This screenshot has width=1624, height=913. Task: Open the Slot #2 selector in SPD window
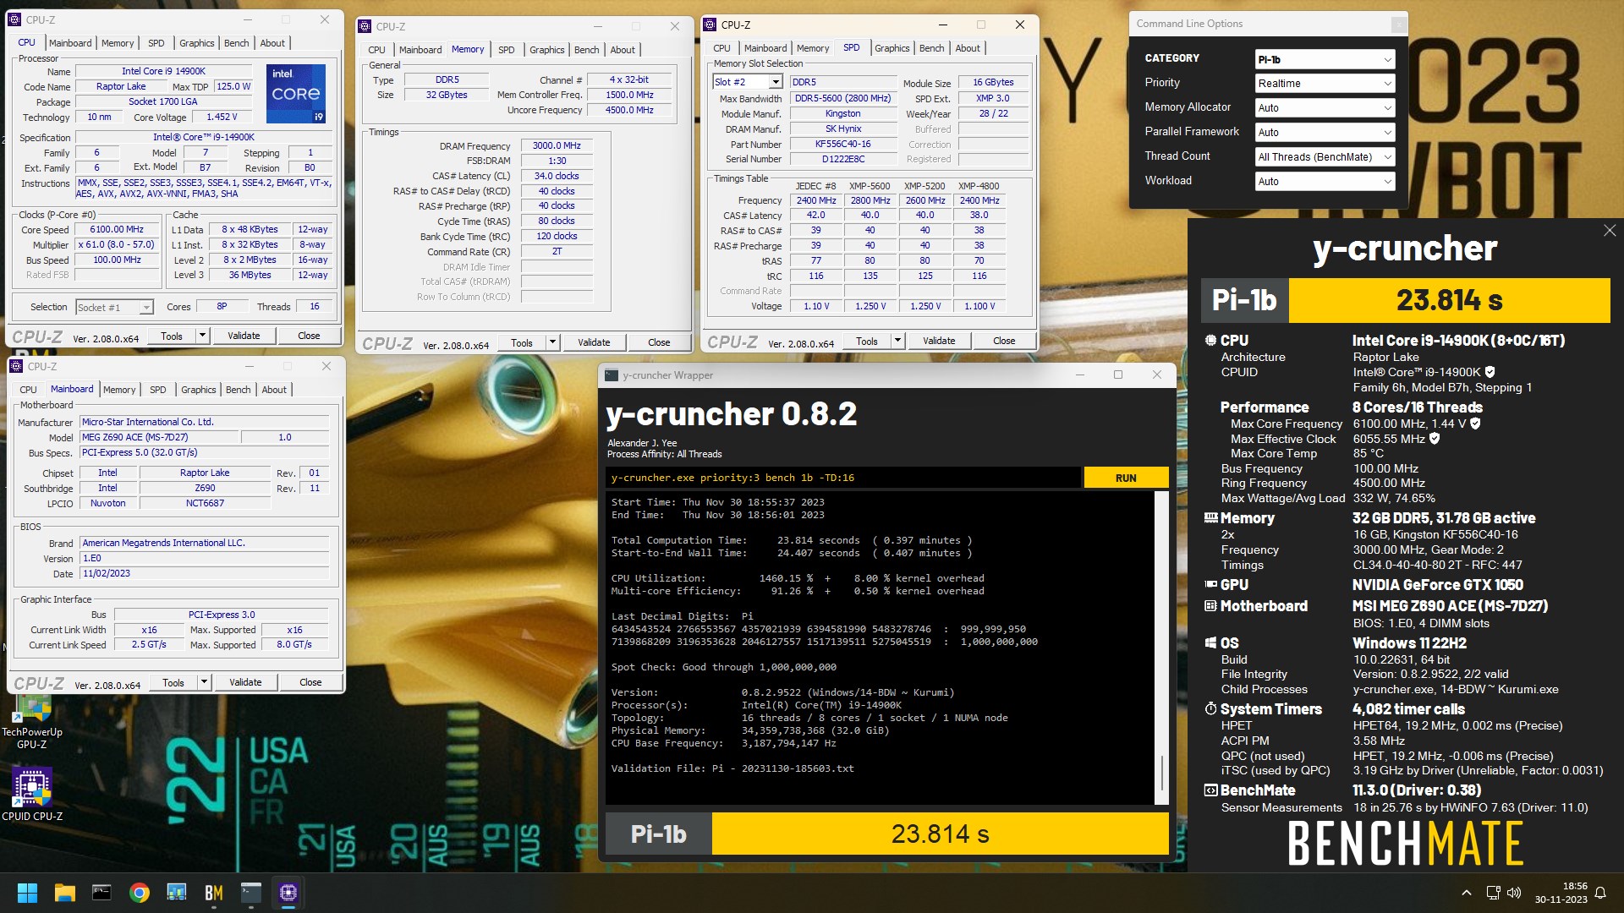click(x=748, y=82)
